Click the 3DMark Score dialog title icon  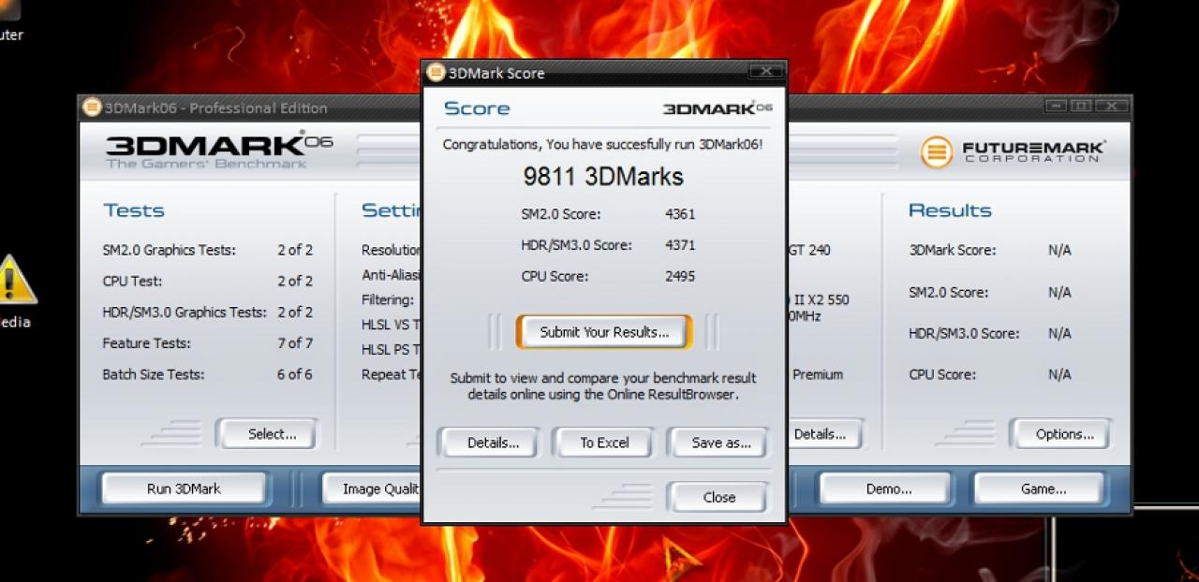[436, 73]
